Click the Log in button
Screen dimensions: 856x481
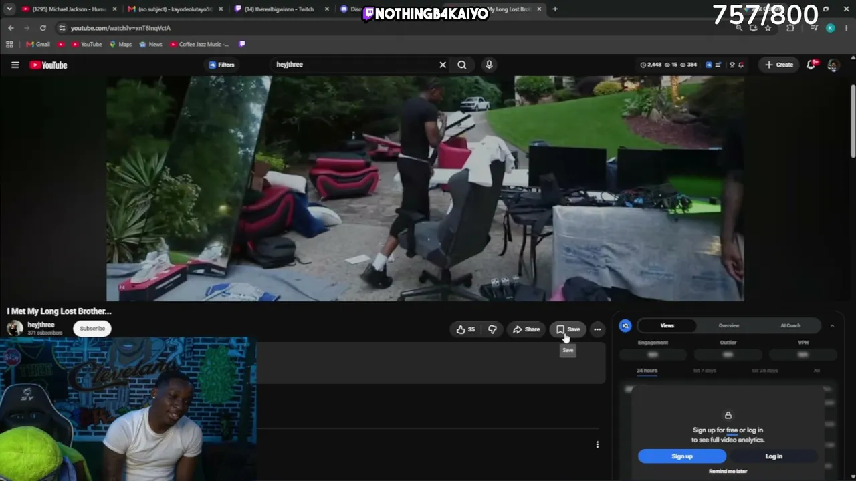[774, 456]
